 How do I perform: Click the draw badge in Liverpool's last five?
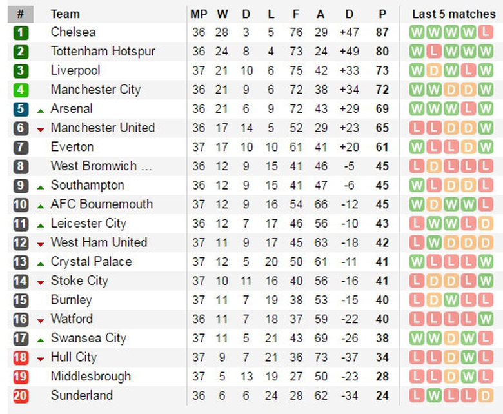pos(434,70)
